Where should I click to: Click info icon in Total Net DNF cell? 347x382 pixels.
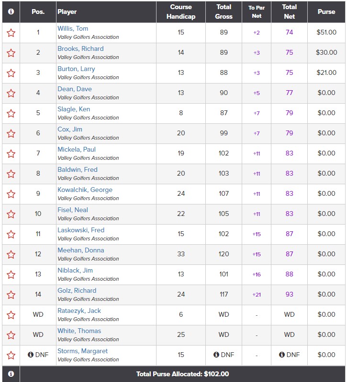click(x=282, y=355)
